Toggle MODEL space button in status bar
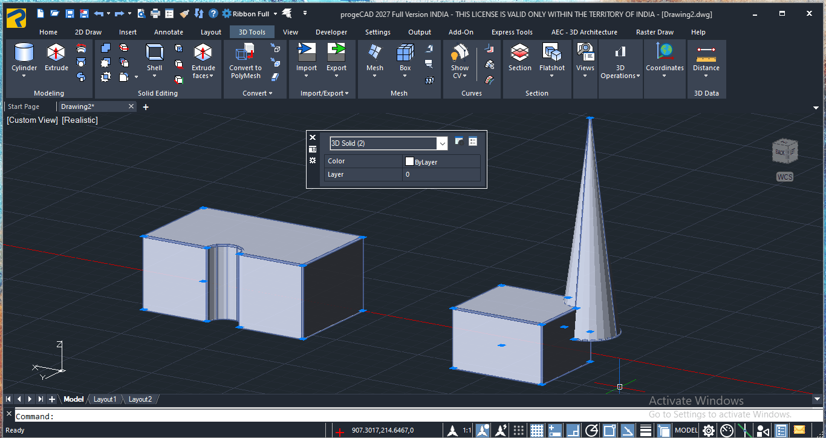 686,431
